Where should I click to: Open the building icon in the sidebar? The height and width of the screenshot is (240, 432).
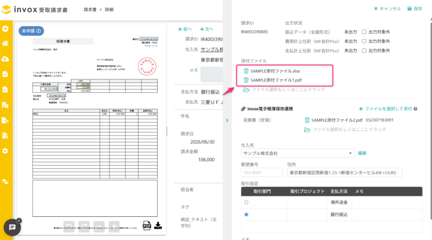tap(5, 105)
